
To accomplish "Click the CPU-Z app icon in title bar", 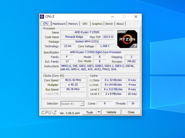I will (42, 17).
